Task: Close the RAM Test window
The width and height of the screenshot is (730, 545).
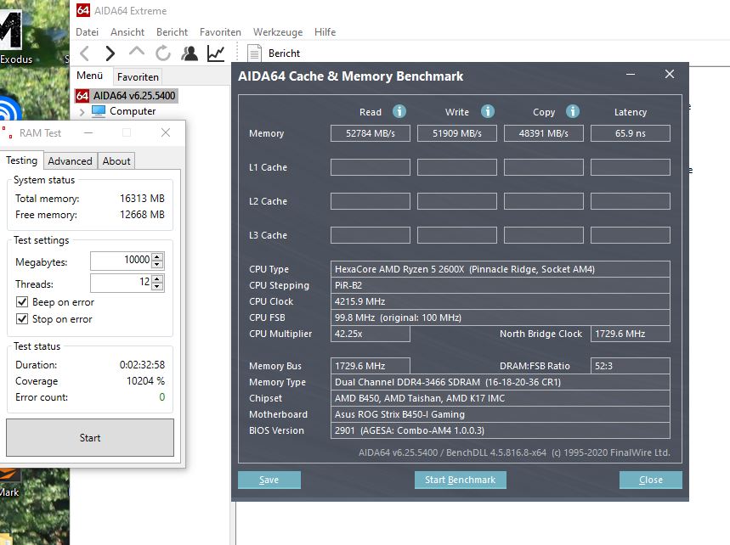Action: coord(165,132)
